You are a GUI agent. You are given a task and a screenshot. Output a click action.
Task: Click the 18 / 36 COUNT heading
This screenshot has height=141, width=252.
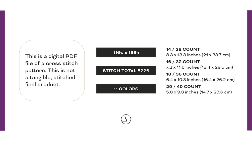pyautogui.click(x=183, y=74)
